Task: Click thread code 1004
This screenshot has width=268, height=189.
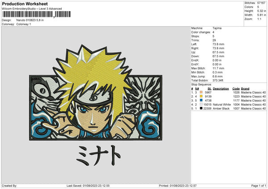Action: tap(236, 105)
